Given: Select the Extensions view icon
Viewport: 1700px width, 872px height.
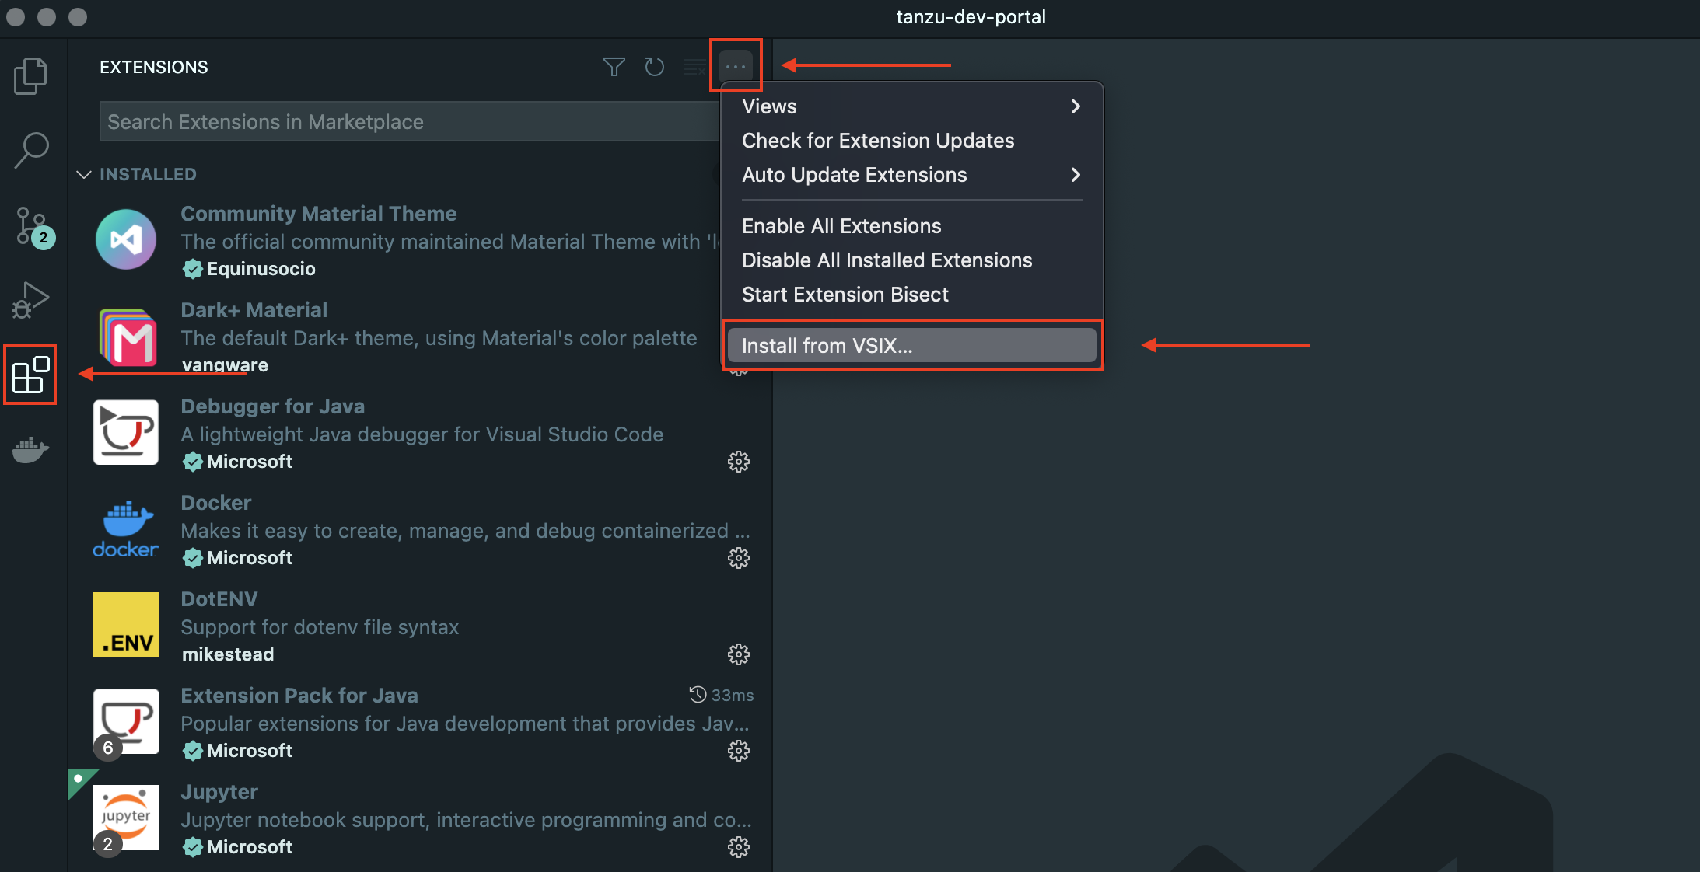Looking at the screenshot, I should (31, 375).
